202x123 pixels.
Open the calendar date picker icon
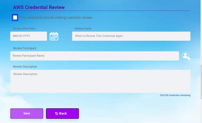pos(54,36)
